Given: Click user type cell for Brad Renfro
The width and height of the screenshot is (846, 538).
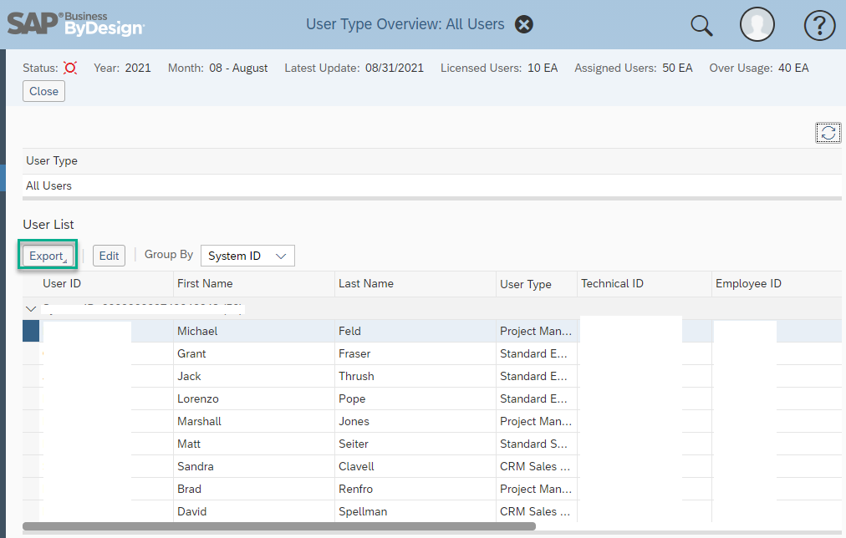Looking at the screenshot, I should [x=536, y=490].
